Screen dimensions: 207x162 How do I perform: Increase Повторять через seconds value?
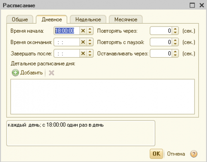click(175, 29)
